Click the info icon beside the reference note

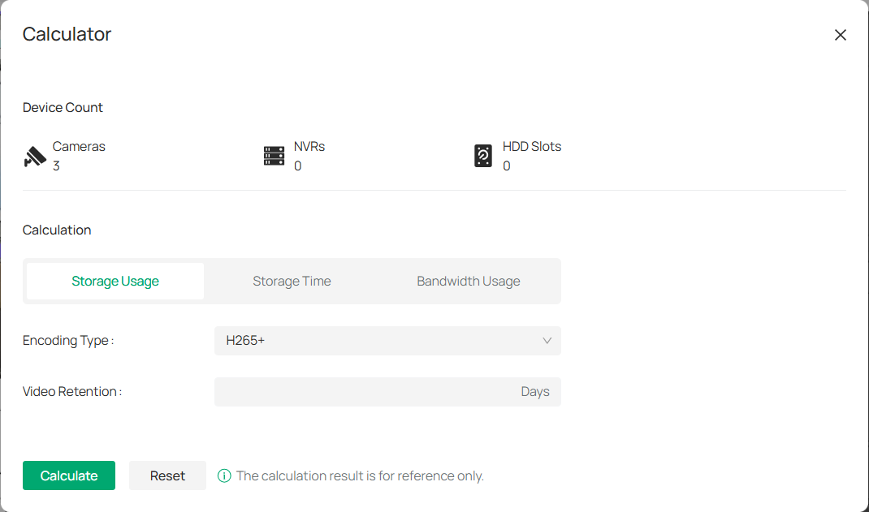click(224, 475)
